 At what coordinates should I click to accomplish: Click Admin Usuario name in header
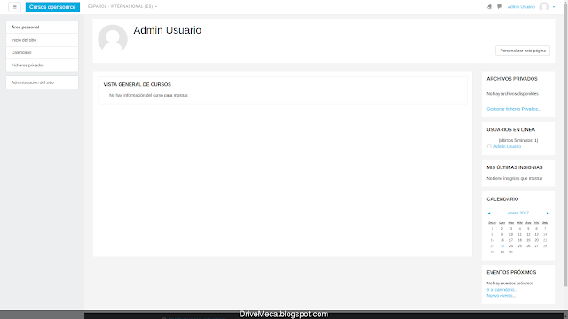pos(521,7)
